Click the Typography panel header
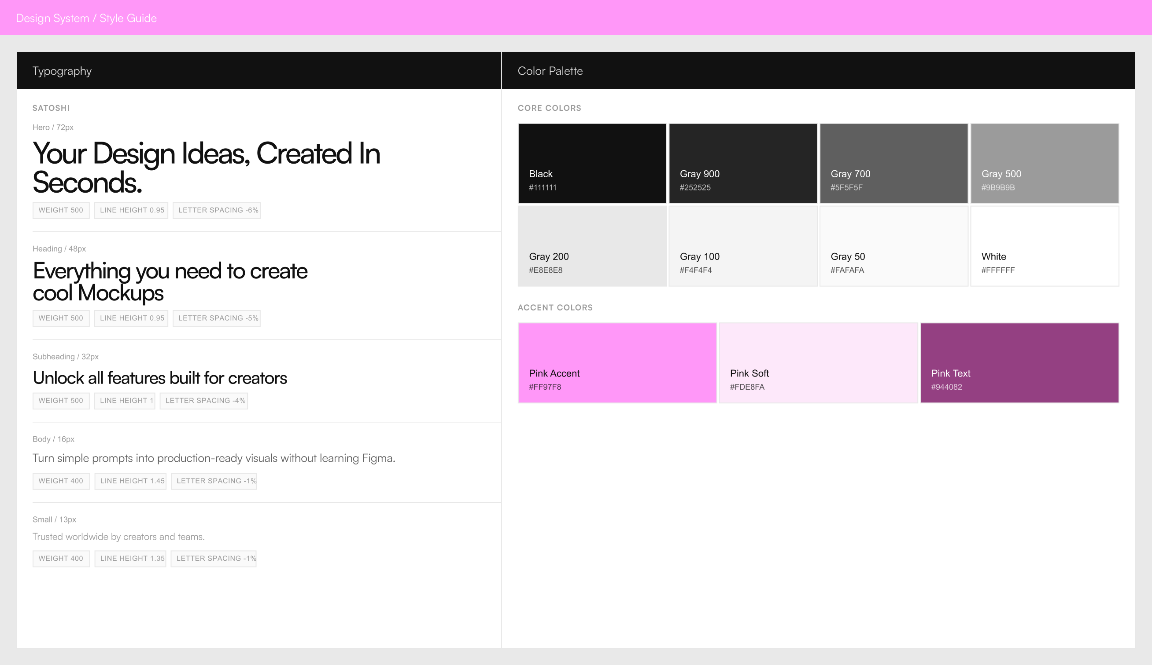1152x665 pixels. pyautogui.click(x=259, y=70)
